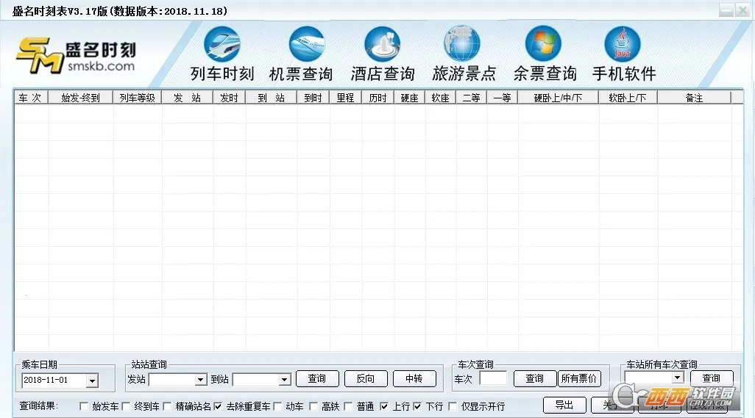The image size is (755, 418).
Task: Toggle the 精确站名 checkbox
Action: (167, 406)
